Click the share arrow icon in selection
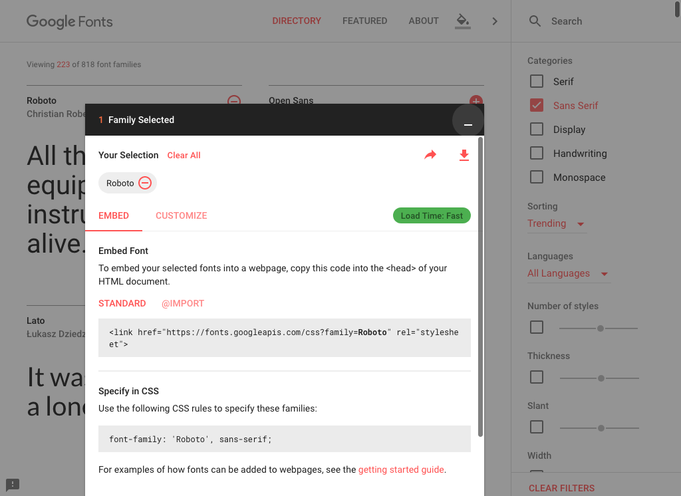This screenshot has height=496, width=681. click(x=430, y=155)
